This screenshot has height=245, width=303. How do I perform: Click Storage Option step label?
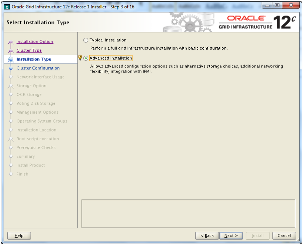click(x=31, y=86)
